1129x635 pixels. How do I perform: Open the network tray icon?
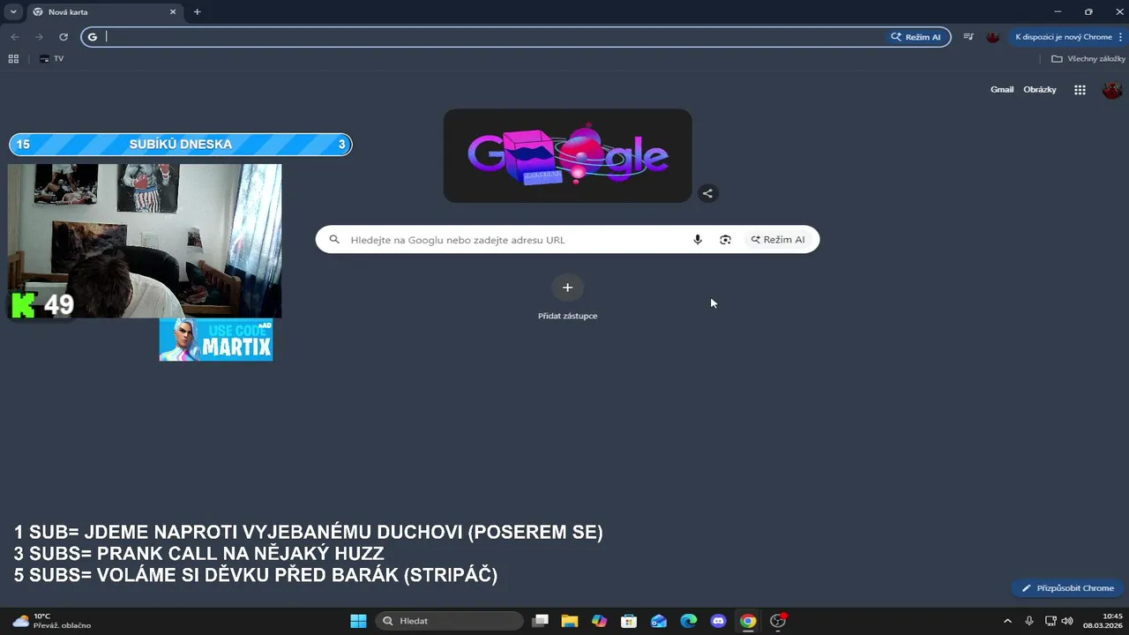coord(1050,621)
